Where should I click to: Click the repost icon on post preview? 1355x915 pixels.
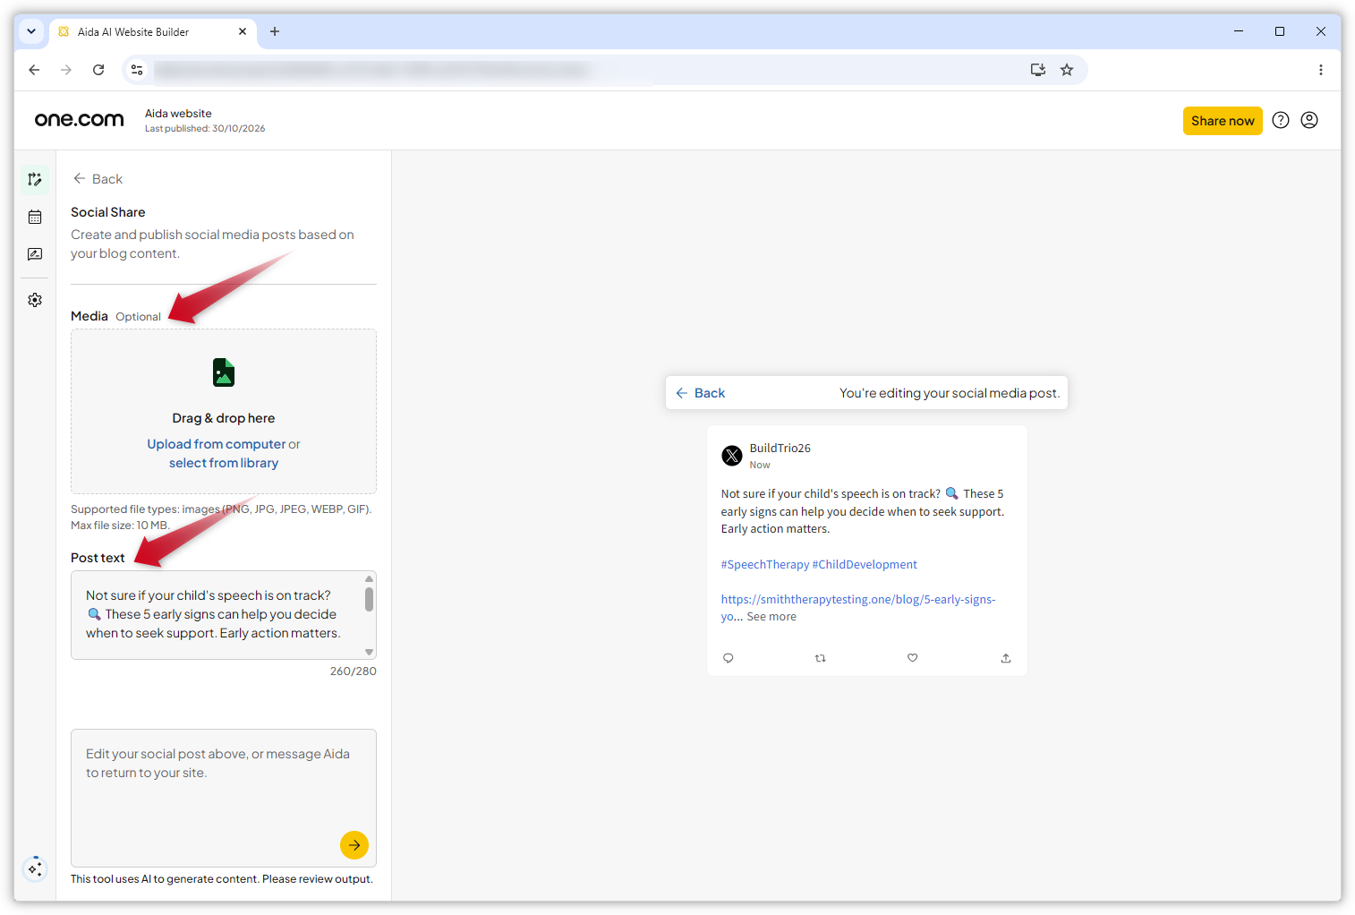pos(821,658)
